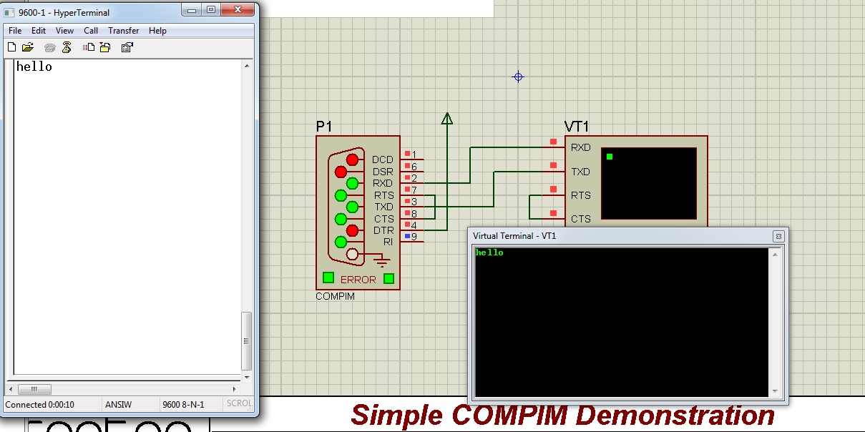Click the close icon on Virtual Terminal window
This screenshot has width=865, height=432.
click(779, 236)
